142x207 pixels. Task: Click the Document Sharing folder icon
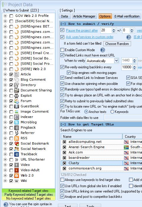17,90
